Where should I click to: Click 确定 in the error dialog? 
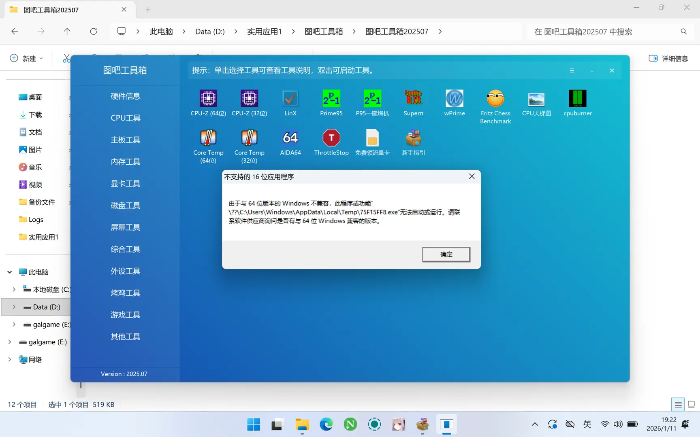[x=446, y=254]
